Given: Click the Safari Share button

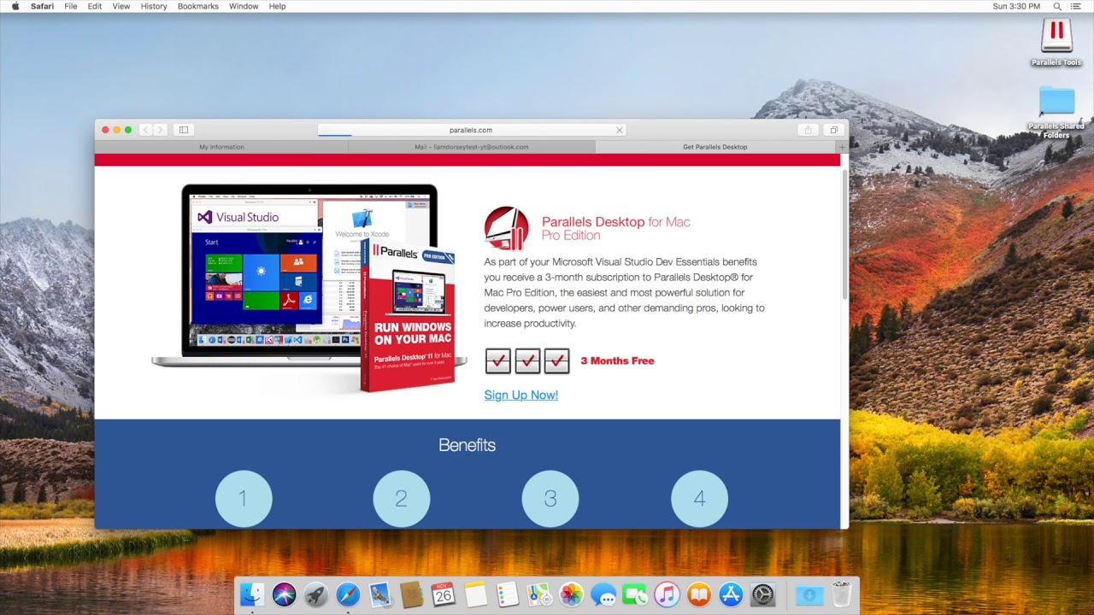Looking at the screenshot, I should (x=808, y=130).
